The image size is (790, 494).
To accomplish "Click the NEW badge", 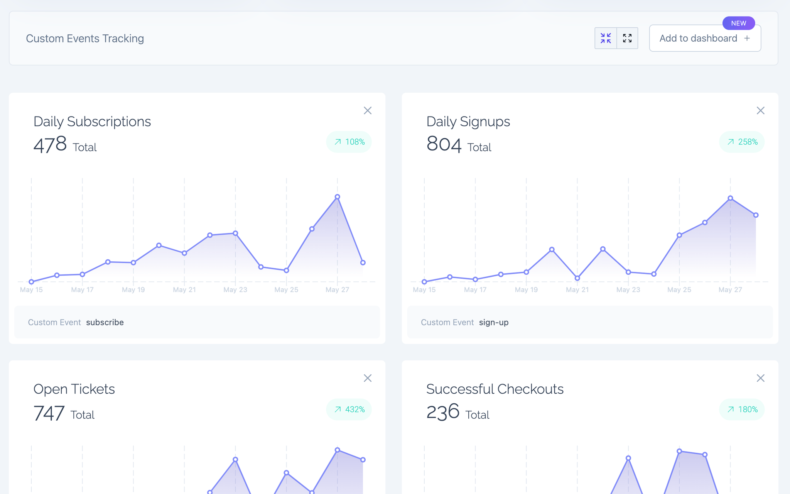I will 738,23.
